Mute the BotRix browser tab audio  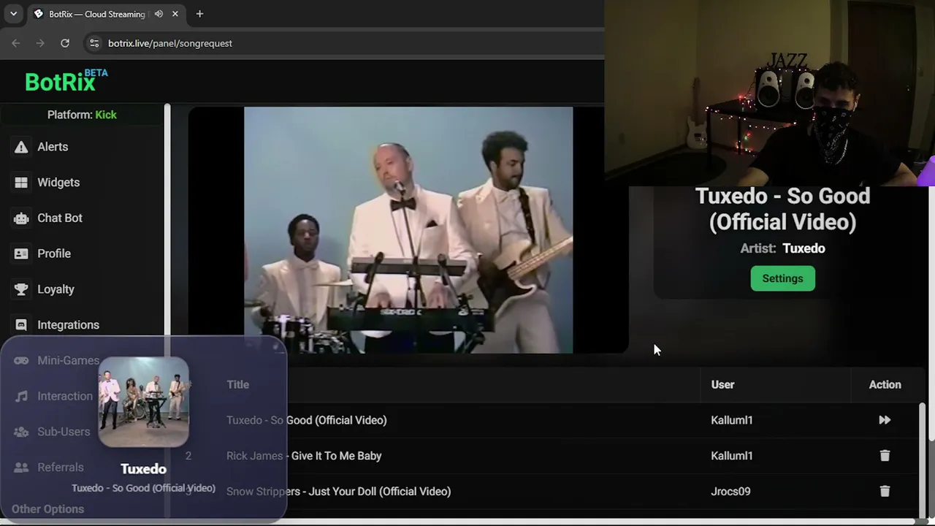coord(159,14)
